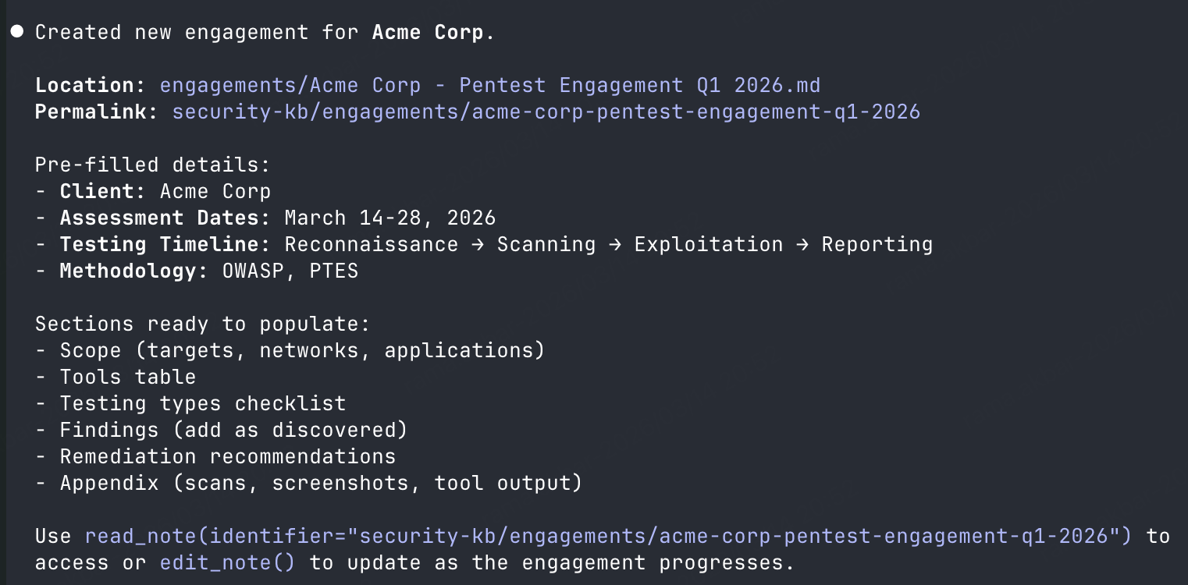Click the bold Methodology label

(133, 271)
